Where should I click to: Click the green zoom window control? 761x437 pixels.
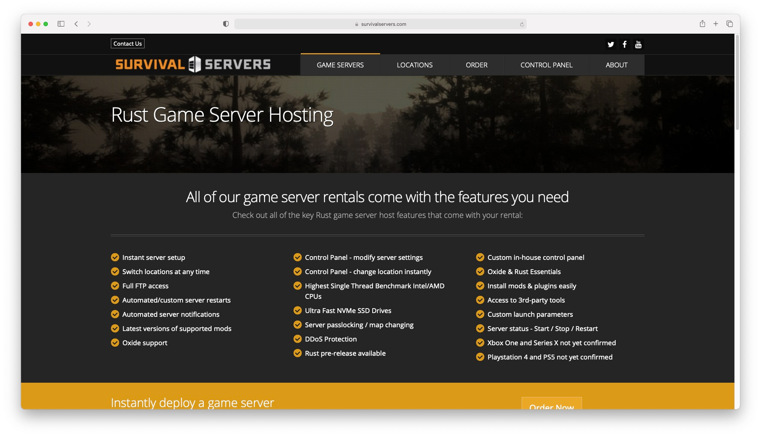click(x=46, y=24)
